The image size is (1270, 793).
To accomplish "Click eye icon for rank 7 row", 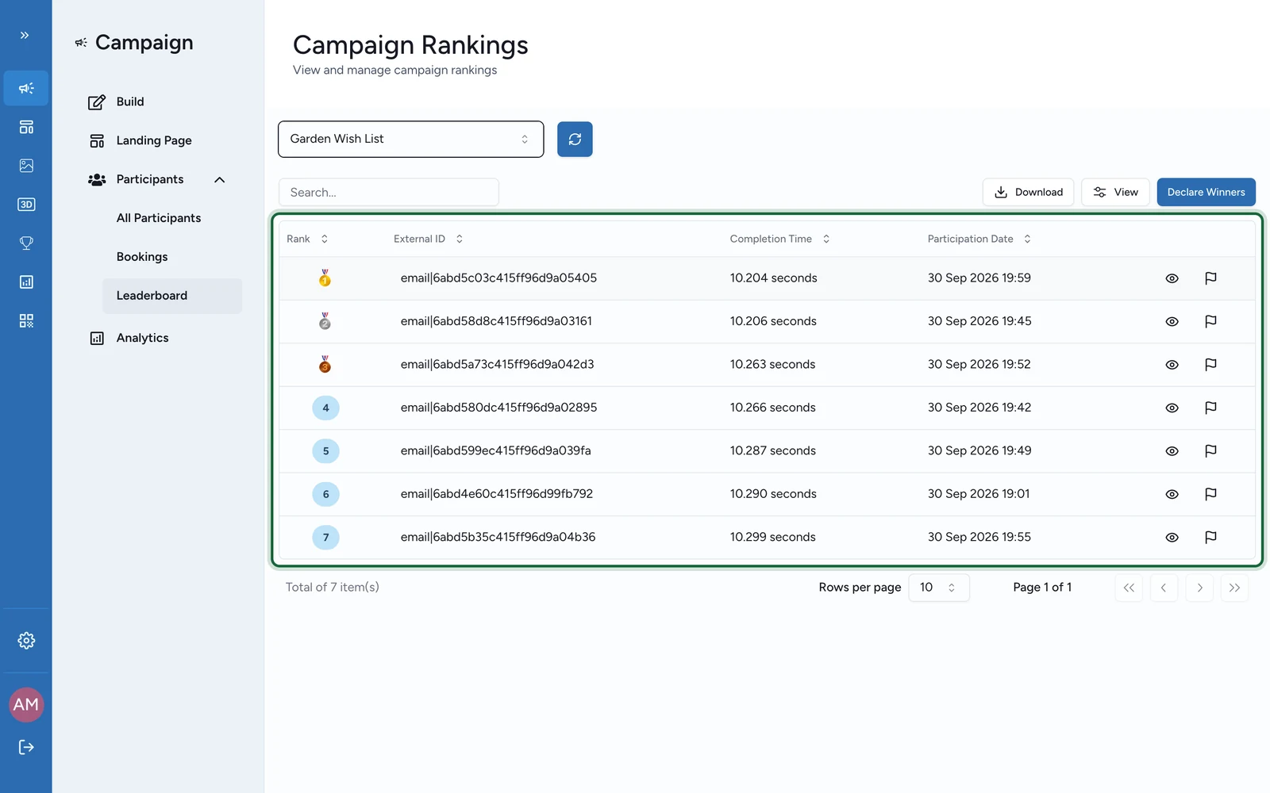I will point(1172,538).
